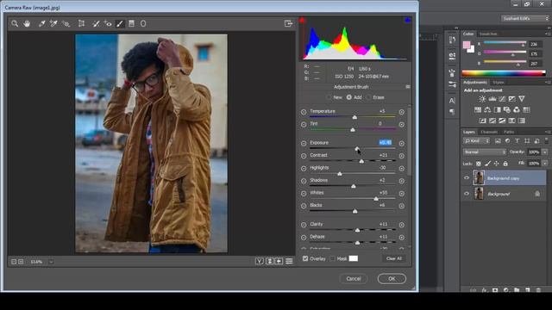Click the pink foreground color swatch
552x310 pixels.
(467, 45)
